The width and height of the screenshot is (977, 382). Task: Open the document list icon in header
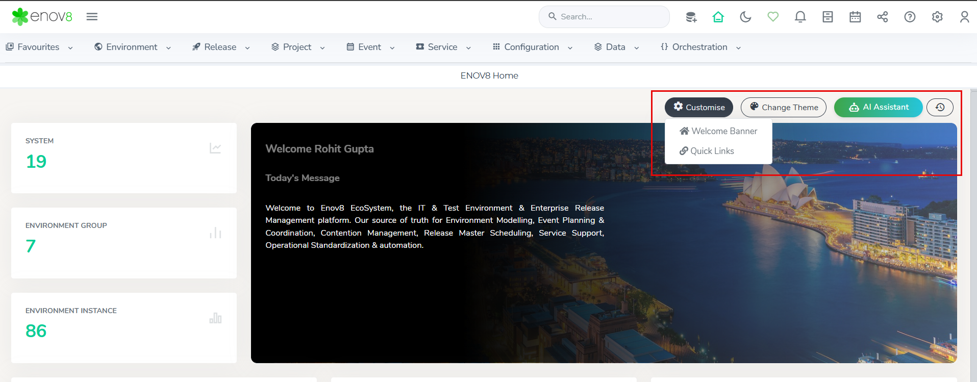[828, 17]
